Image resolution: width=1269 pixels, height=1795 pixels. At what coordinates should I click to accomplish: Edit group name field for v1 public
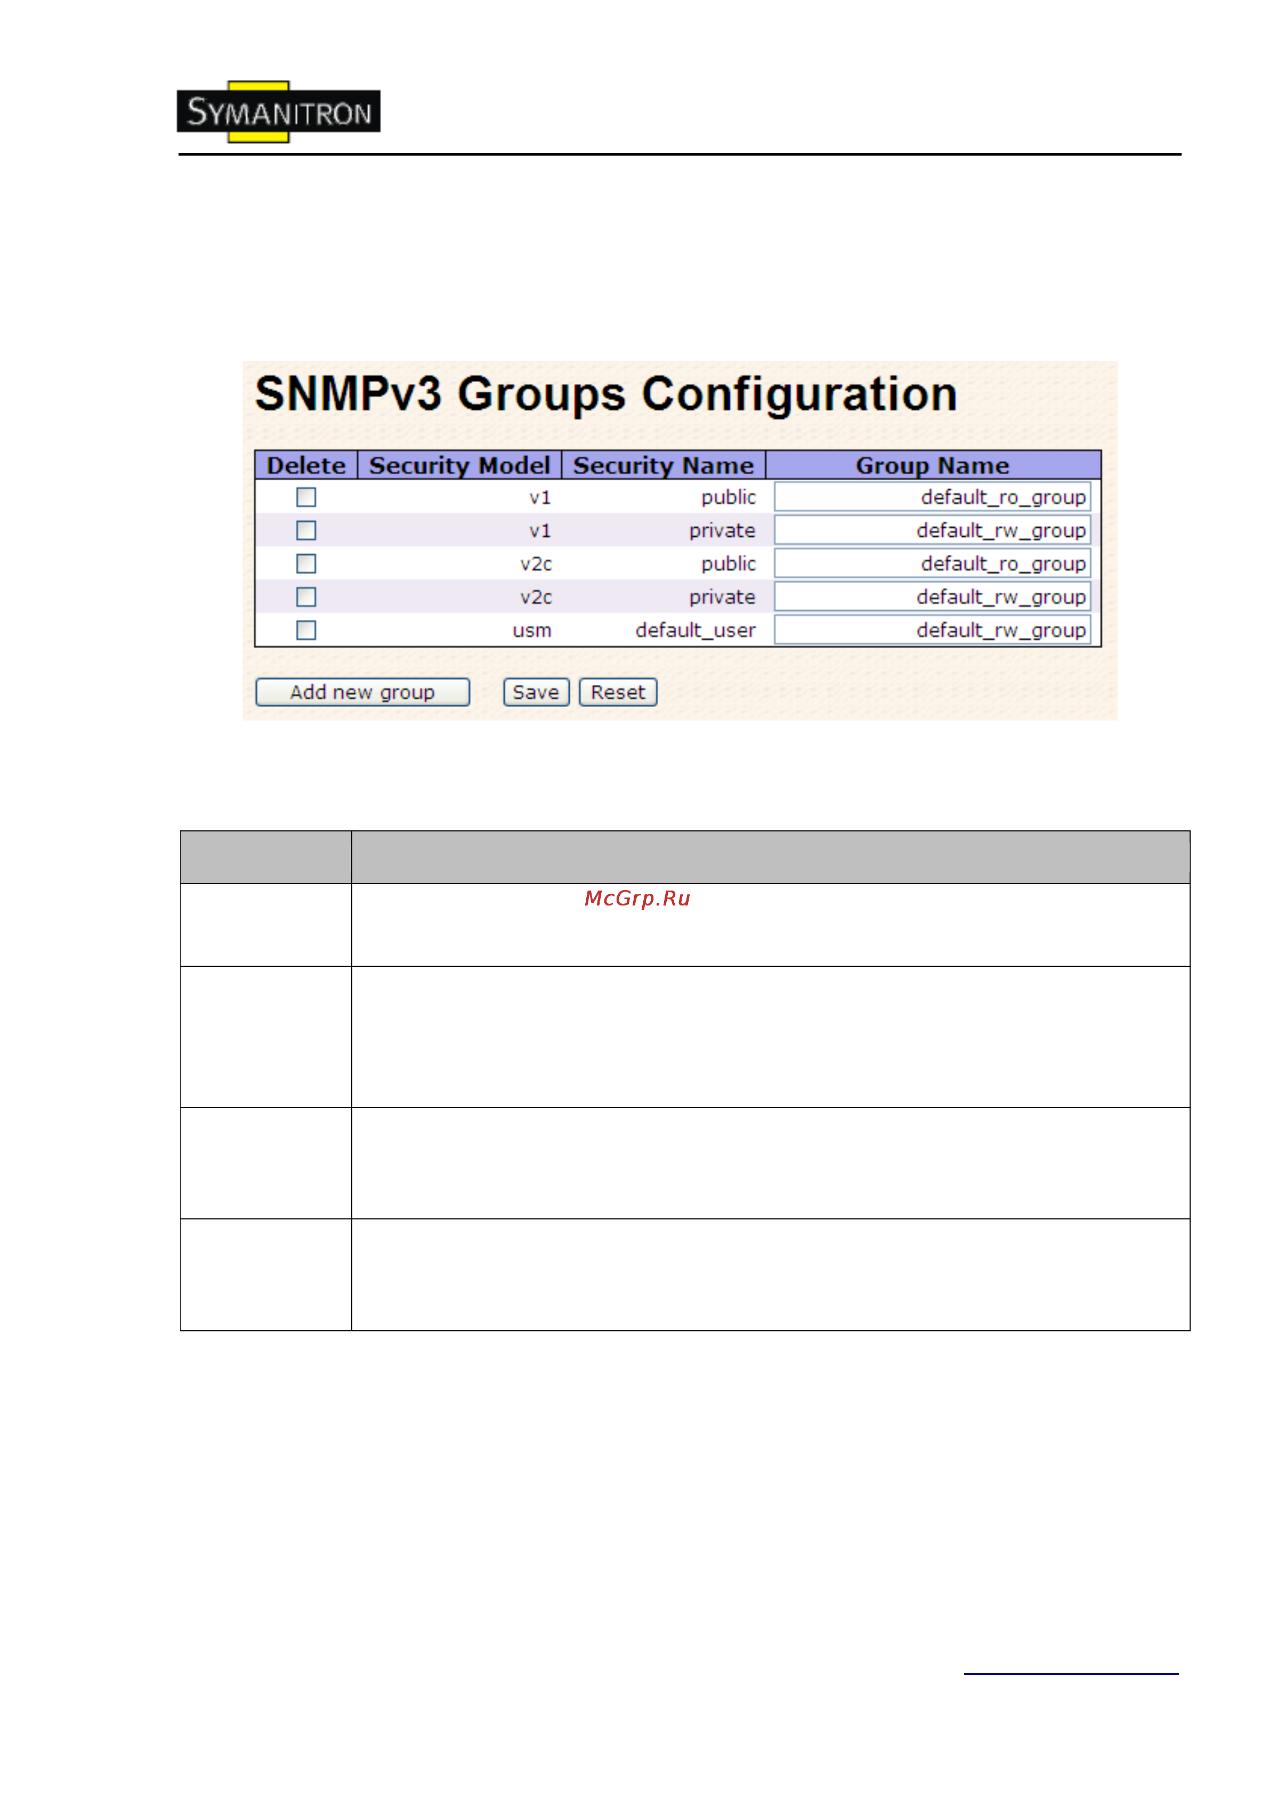click(932, 497)
